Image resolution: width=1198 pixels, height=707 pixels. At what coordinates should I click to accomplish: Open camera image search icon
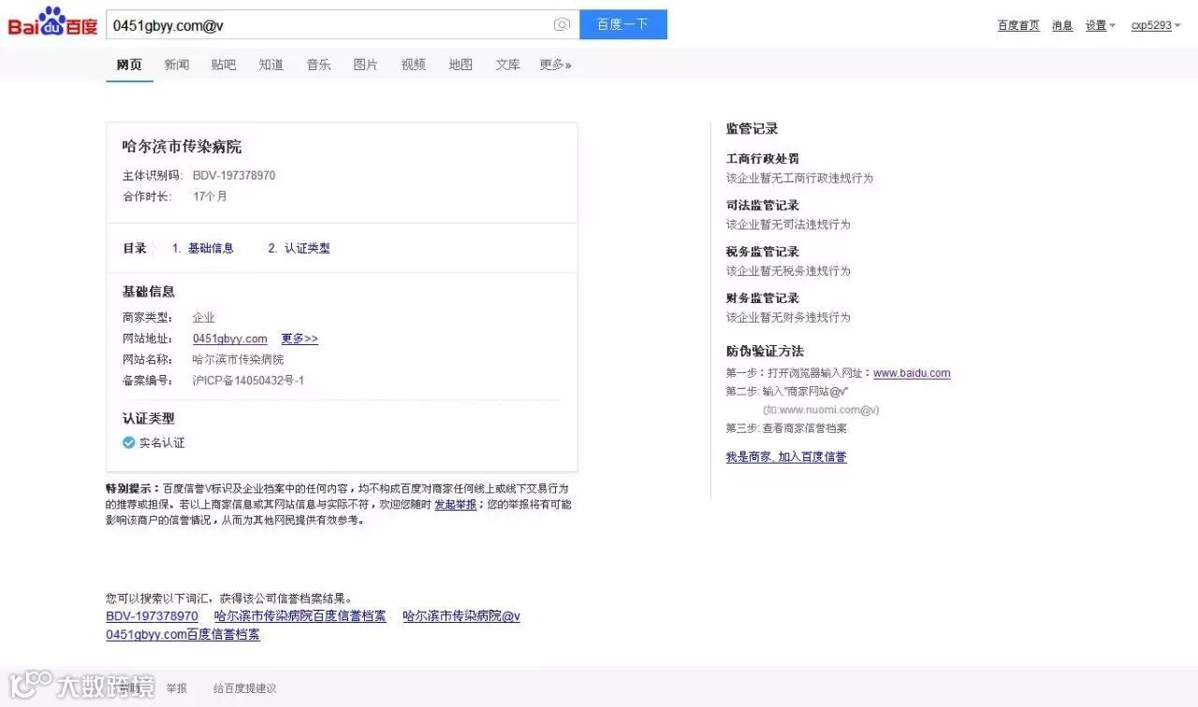coord(562,25)
